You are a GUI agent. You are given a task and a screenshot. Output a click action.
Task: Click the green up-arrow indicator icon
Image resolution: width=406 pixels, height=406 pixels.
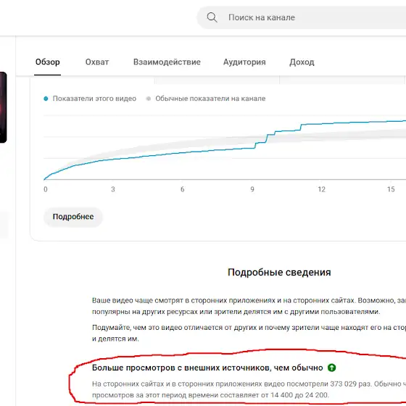[331, 368]
